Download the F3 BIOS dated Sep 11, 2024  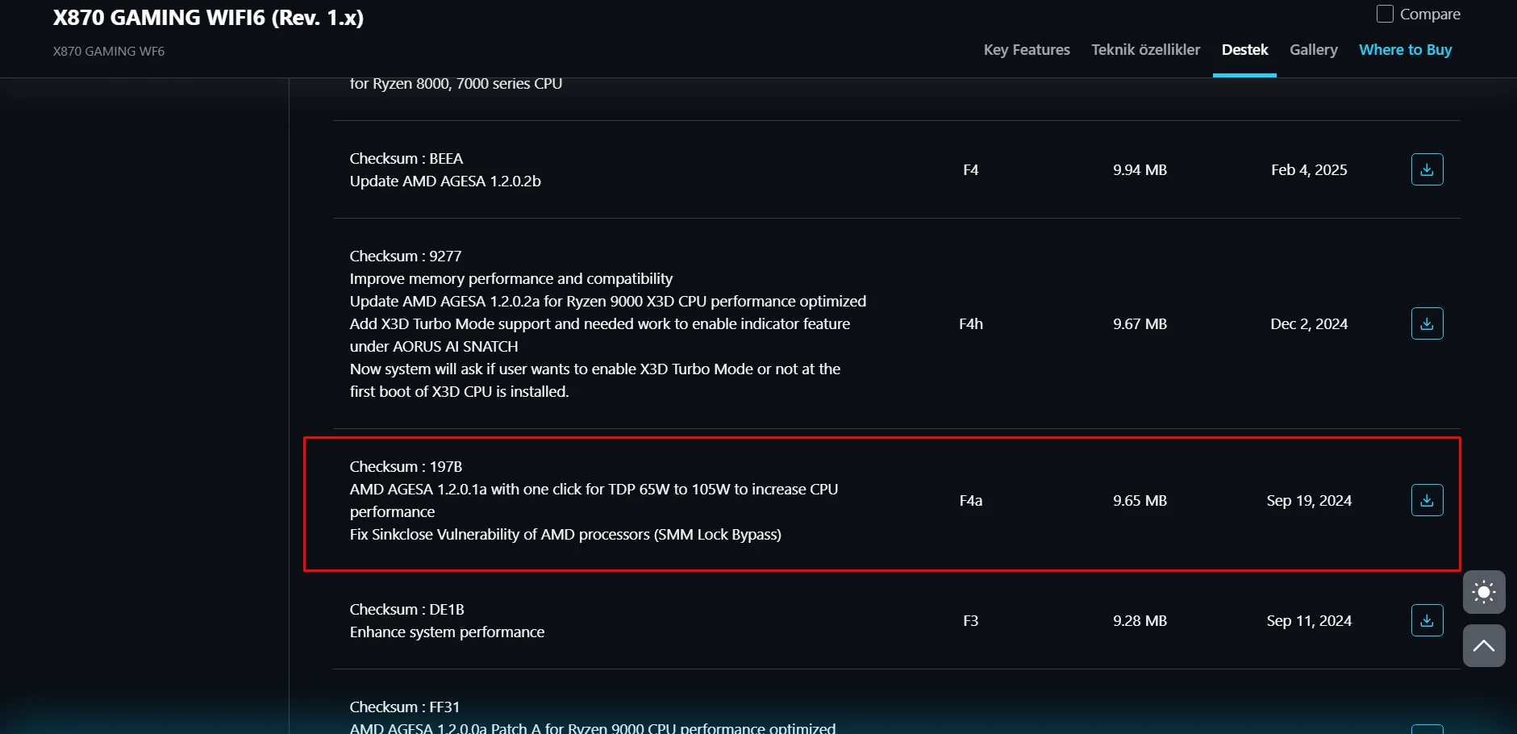point(1427,620)
